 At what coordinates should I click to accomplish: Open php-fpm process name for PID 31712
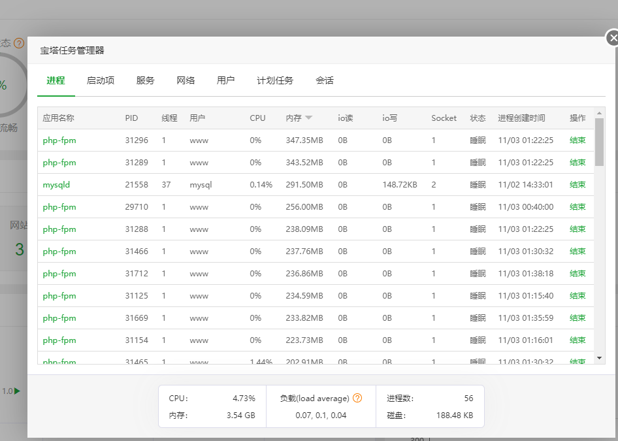coord(59,274)
